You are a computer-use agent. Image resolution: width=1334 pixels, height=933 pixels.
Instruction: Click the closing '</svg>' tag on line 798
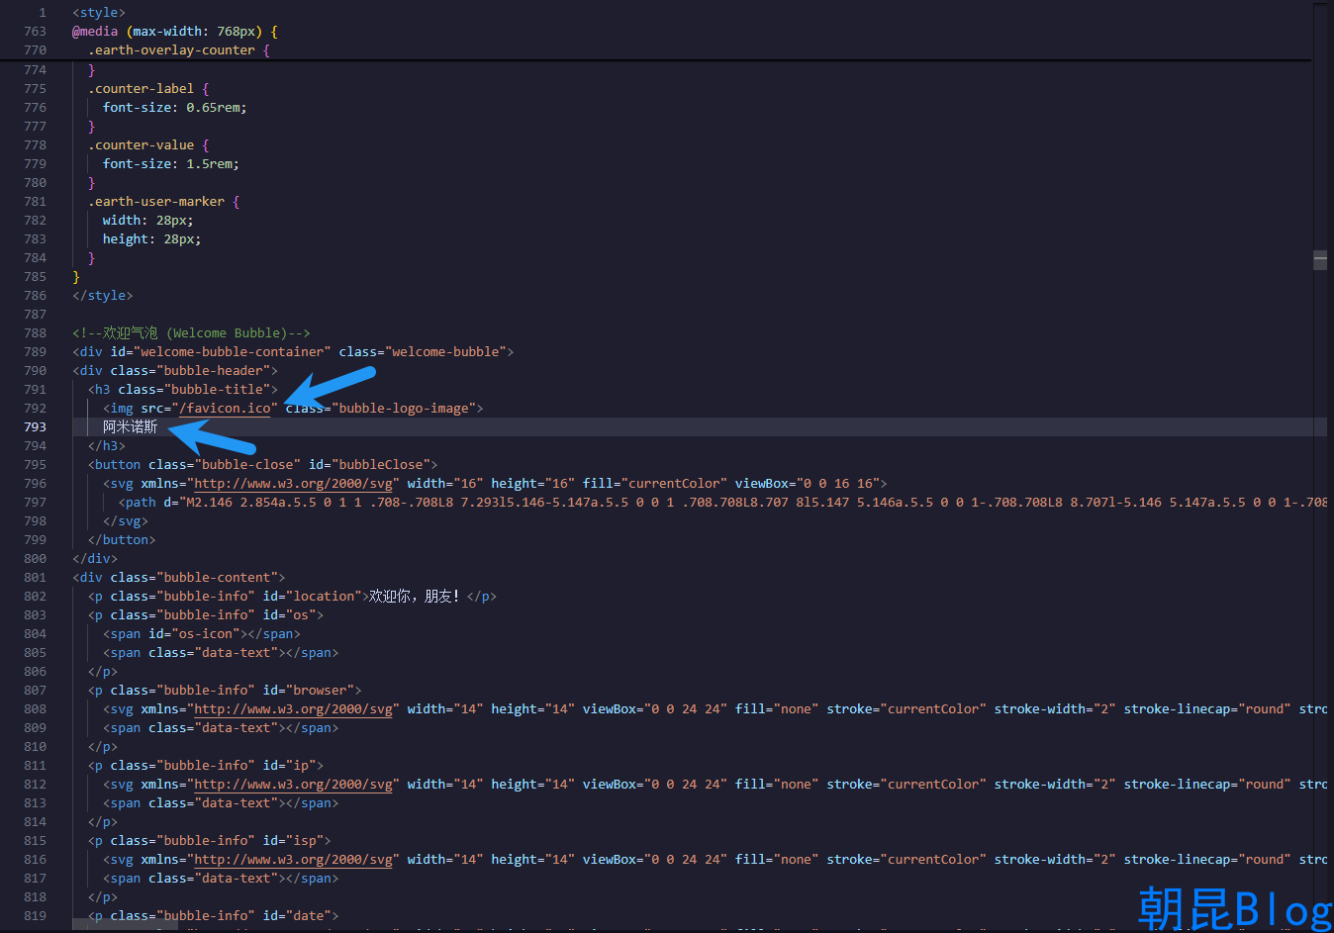point(126,520)
